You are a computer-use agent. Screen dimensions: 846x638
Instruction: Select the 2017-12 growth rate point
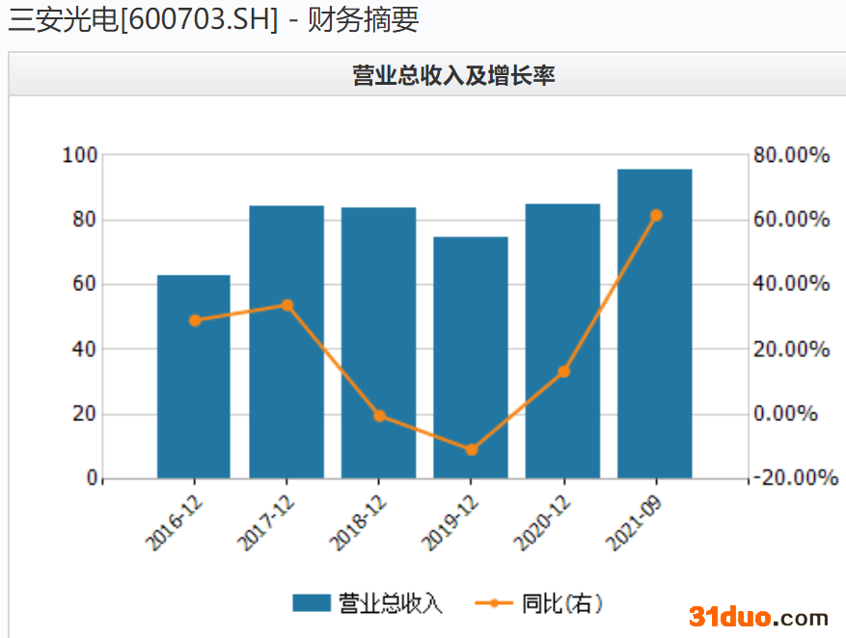pyautogui.click(x=287, y=306)
